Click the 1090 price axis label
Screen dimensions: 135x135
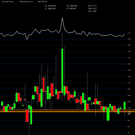129,89
